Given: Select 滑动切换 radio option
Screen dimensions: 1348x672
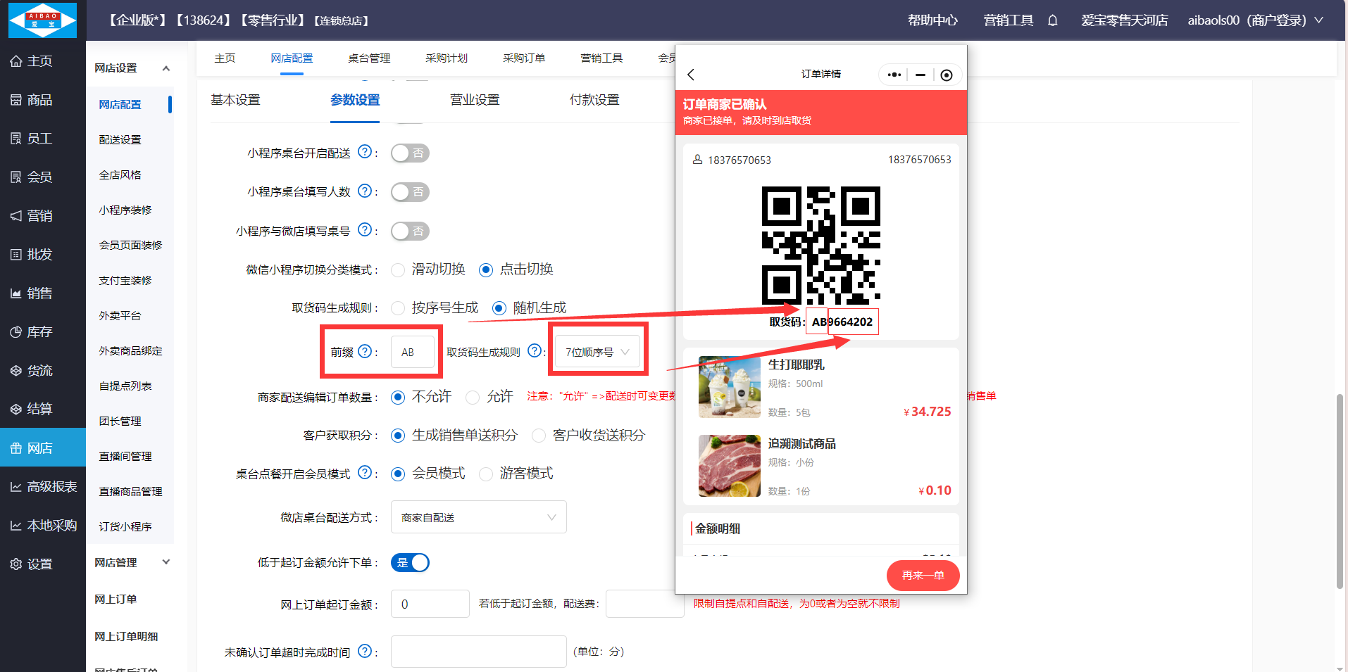Looking at the screenshot, I should coord(399,270).
